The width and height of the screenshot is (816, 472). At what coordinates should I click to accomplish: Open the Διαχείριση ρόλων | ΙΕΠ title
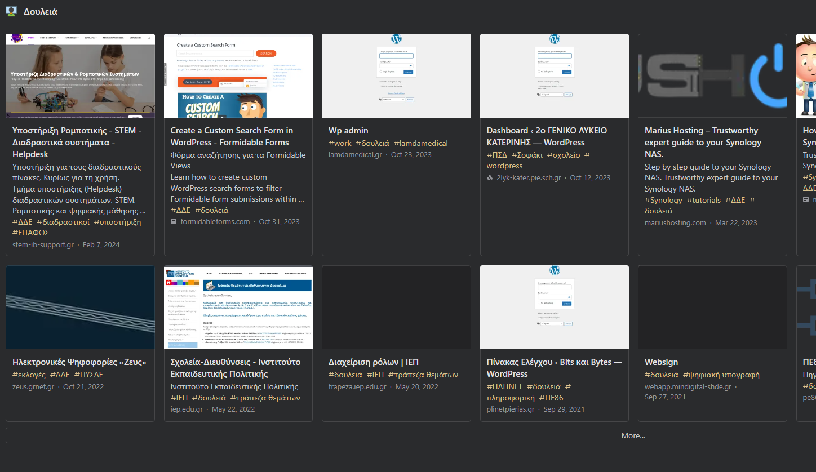click(x=374, y=362)
